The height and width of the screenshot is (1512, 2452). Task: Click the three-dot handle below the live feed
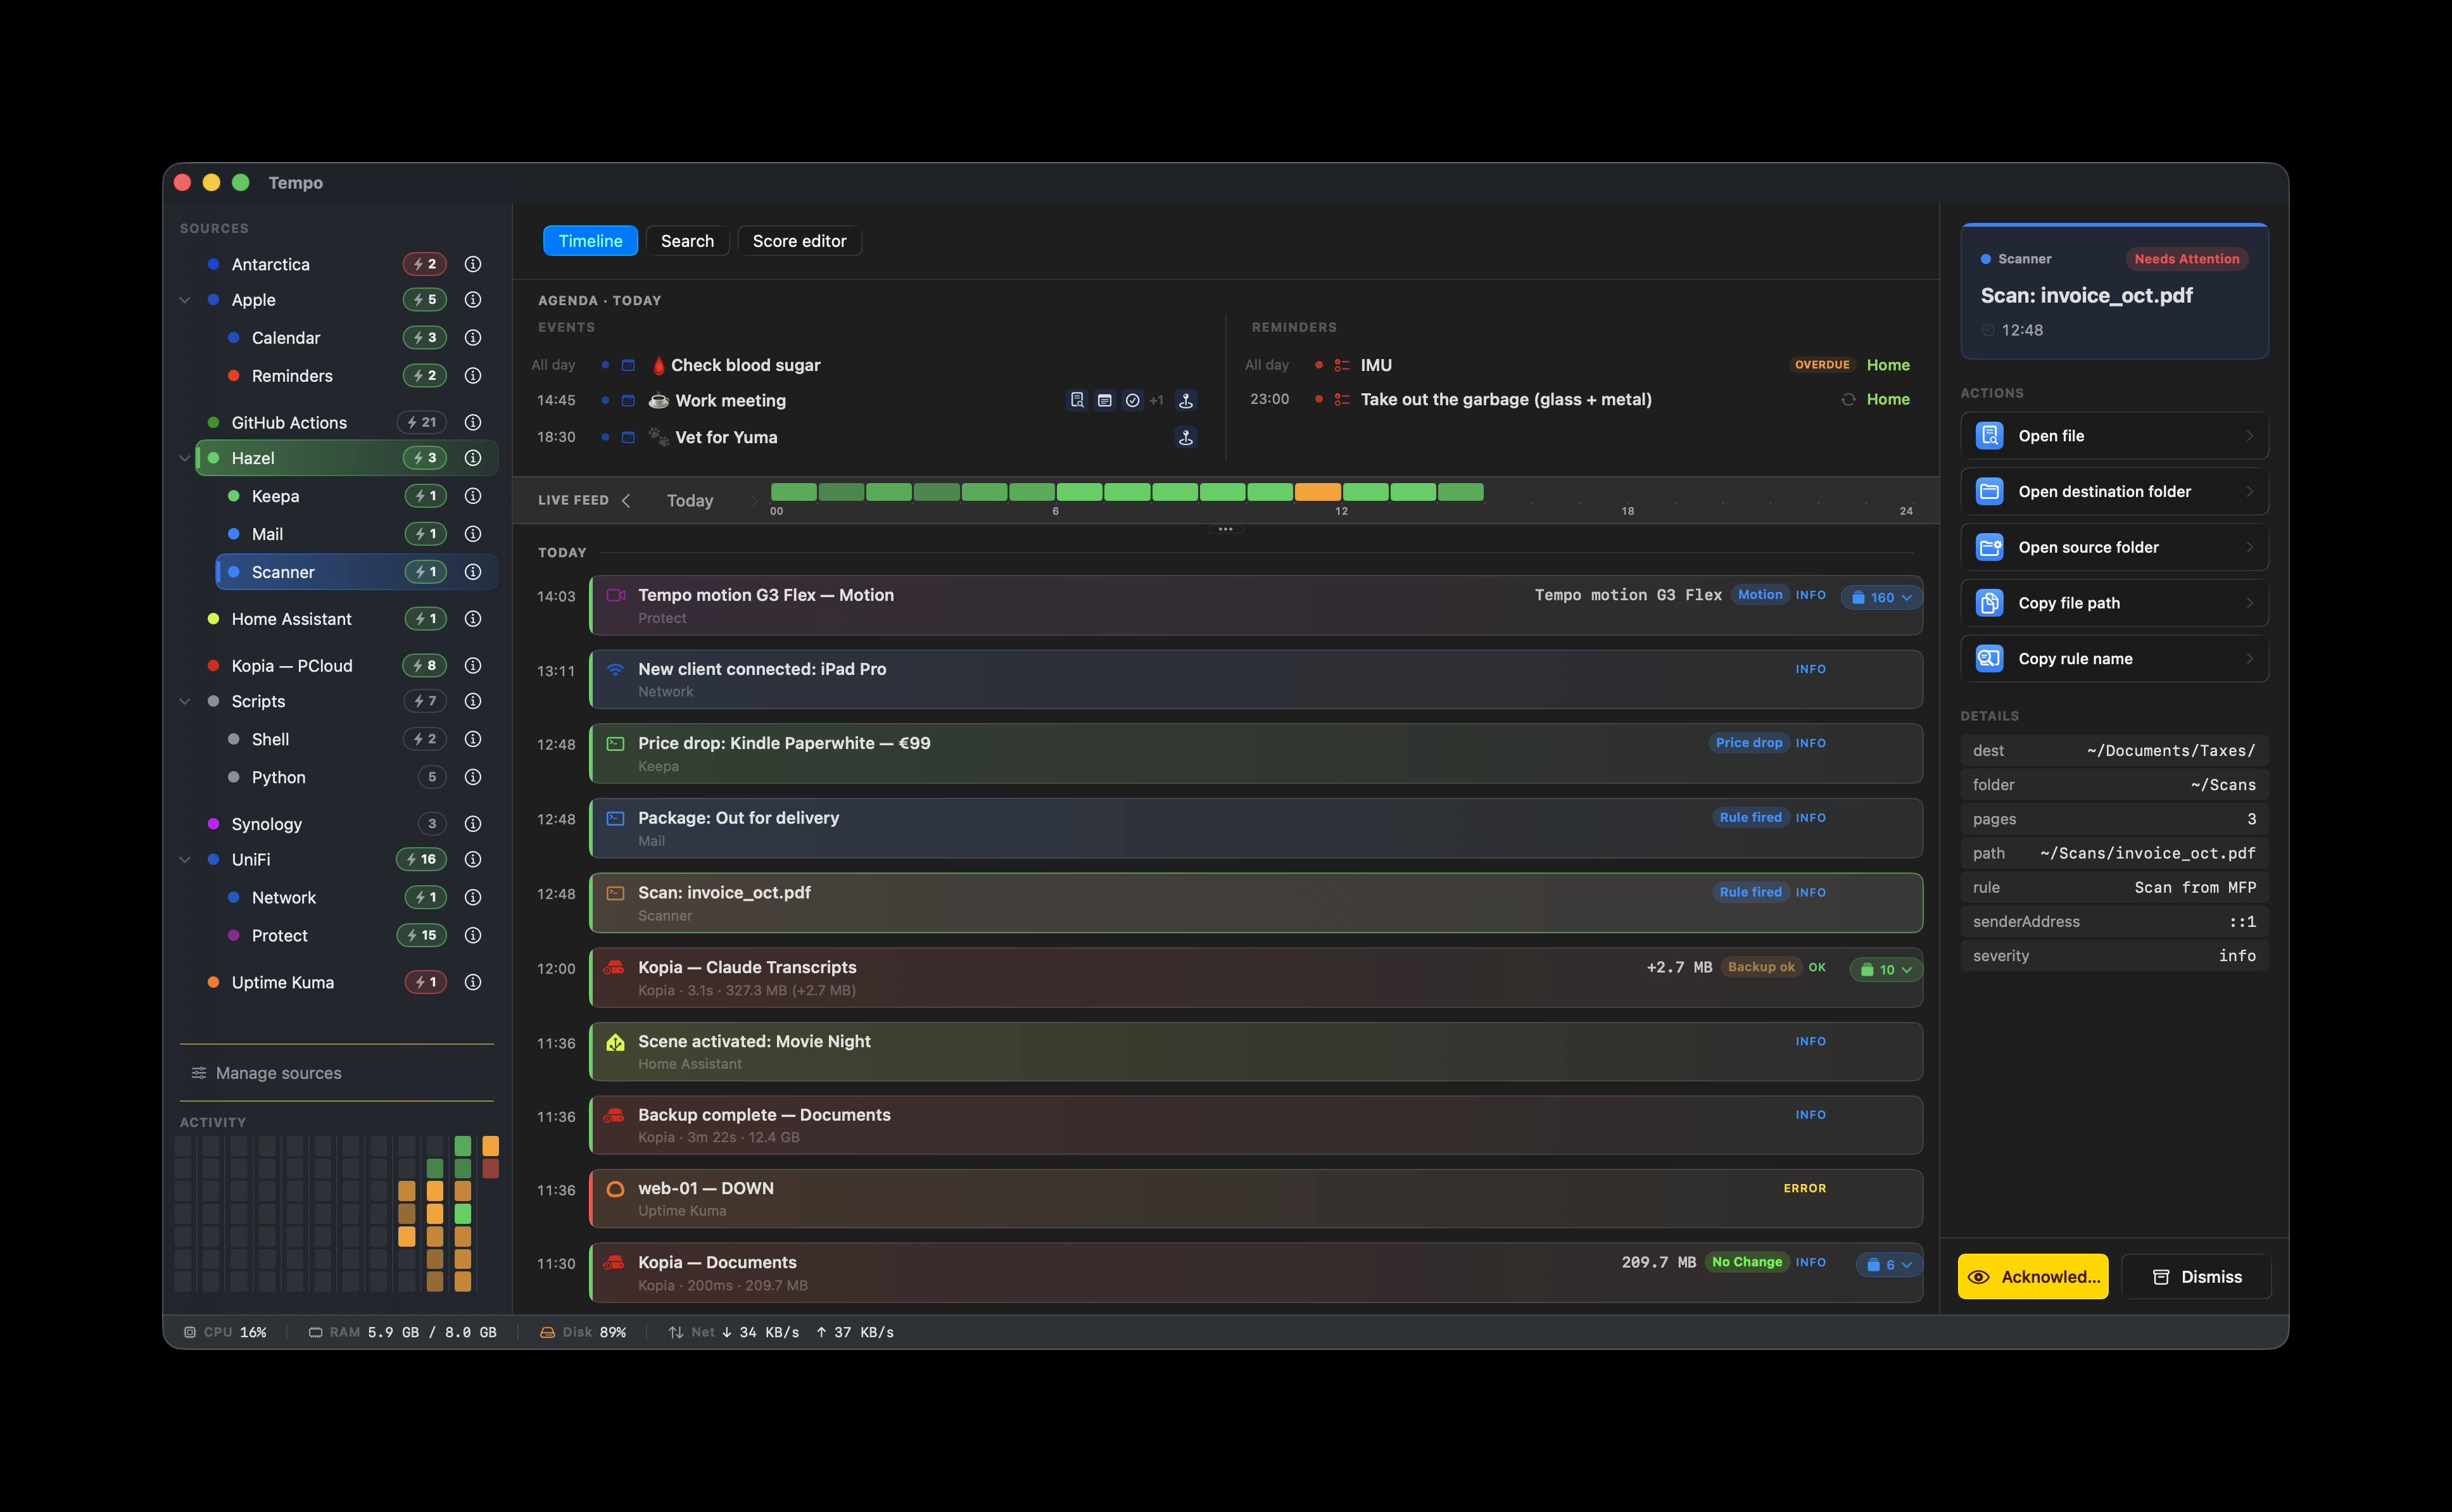pos(1225,529)
